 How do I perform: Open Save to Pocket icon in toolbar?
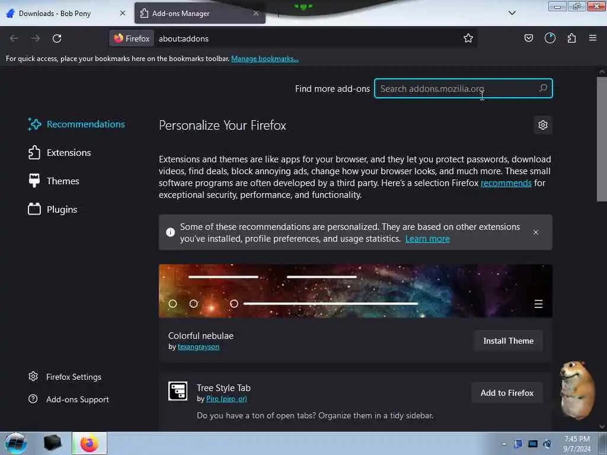(x=528, y=38)
